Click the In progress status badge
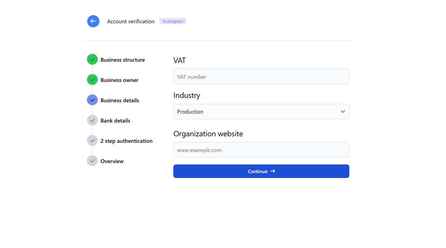Image resolution: width=446 pixels, height=248 pixels. pyautogui.click(x=173, y=21)
